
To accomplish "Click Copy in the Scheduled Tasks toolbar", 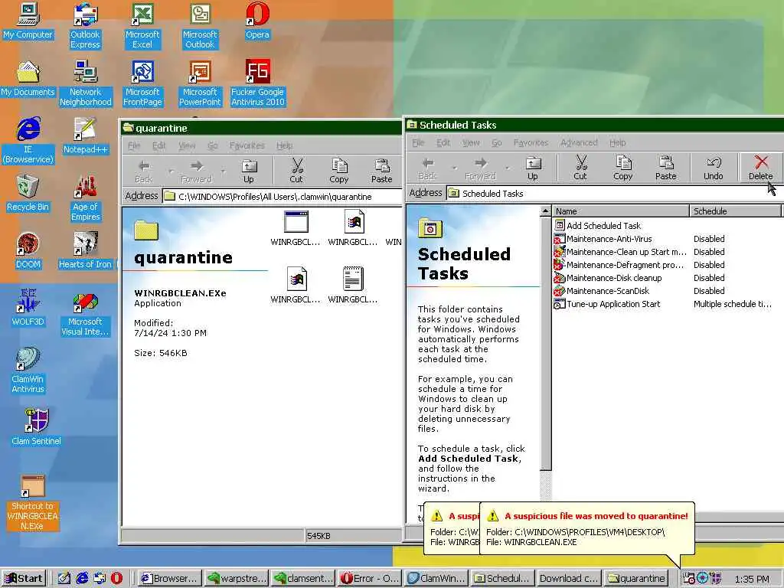I will pos(623,168).
